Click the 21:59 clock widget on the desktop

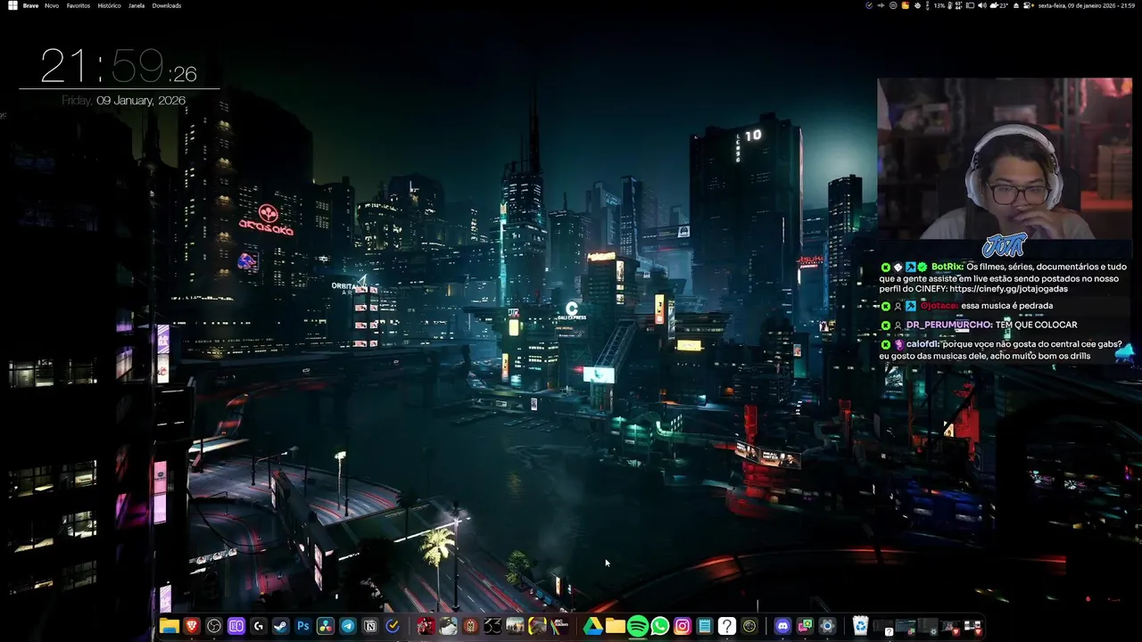(119, 67)
